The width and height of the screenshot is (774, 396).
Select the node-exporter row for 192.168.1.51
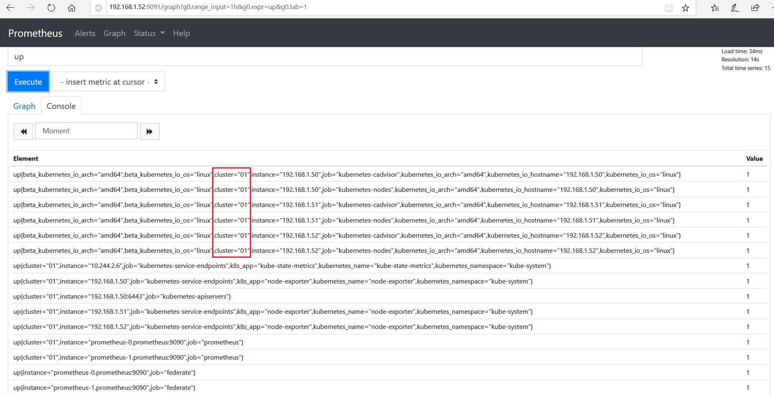389,311
